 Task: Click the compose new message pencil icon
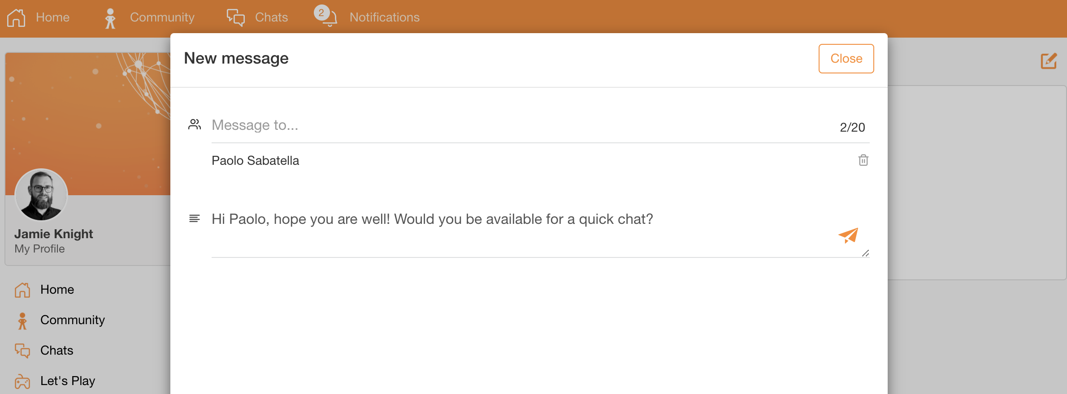(1049, 61)
